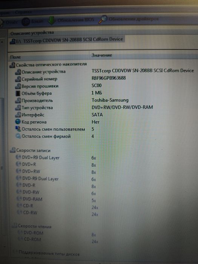Viewport: 198px width, 264px height.
Task: Click the disc icon beside CD-RW
Action: pyautogui.click(x=20, y=212)
